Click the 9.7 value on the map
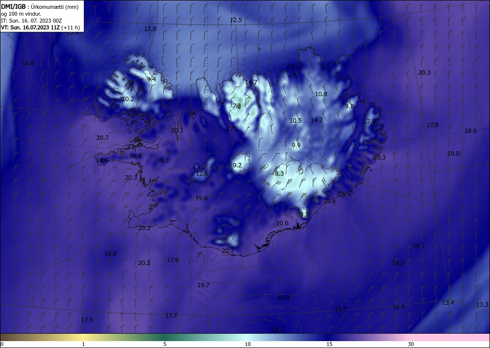Image resolution: width=490 pixels, height=348 pixels. (304, 214)
